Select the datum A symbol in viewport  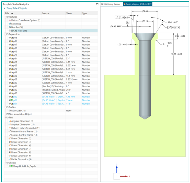pos(127,22)
